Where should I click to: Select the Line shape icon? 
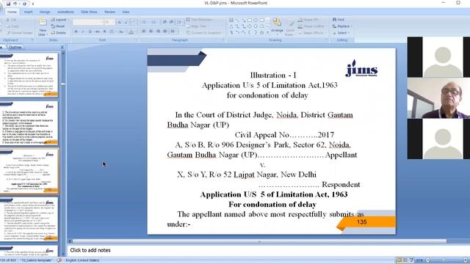click(x=237, y=20)
